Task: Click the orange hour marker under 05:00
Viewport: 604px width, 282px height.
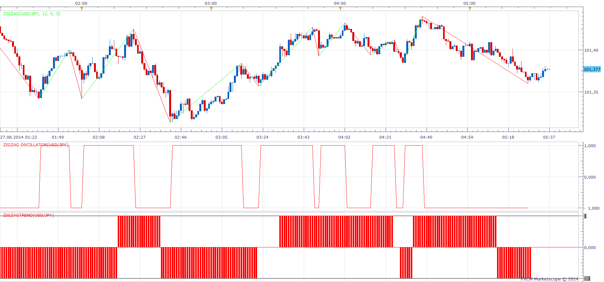Action: (470, 9)
